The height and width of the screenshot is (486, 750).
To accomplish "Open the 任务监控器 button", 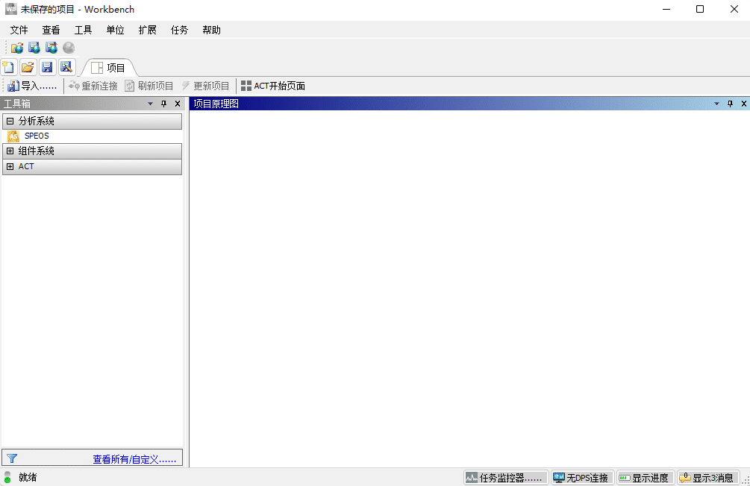I will click(504, 478).
